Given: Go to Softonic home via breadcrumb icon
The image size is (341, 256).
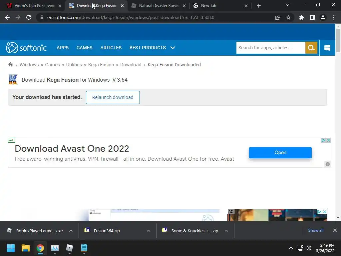Looking at the screenshot, I should [x=10, y=64].
